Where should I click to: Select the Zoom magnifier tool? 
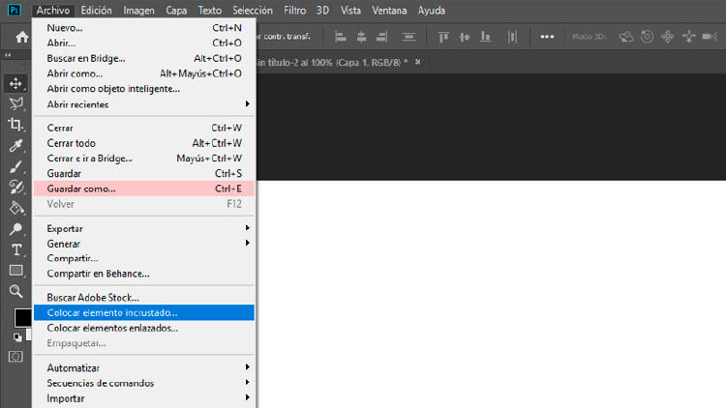[x=15, y=290]
